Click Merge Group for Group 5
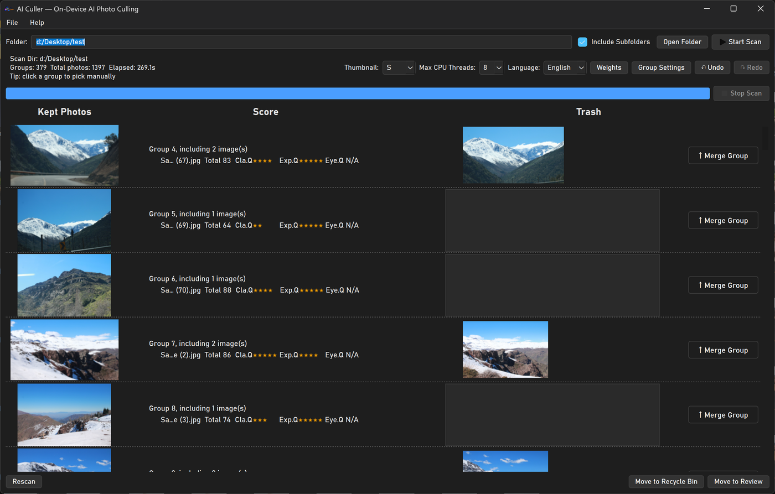775x494 pixels. point(723,221)
